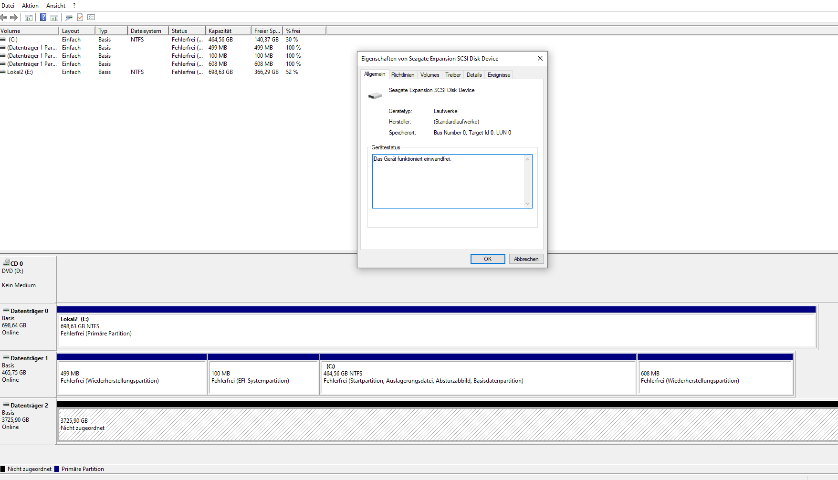Viewport: 838px width, 480px height.
Task: Toggle the console tree toolbar icon
Action: click(x=29, y=18)
